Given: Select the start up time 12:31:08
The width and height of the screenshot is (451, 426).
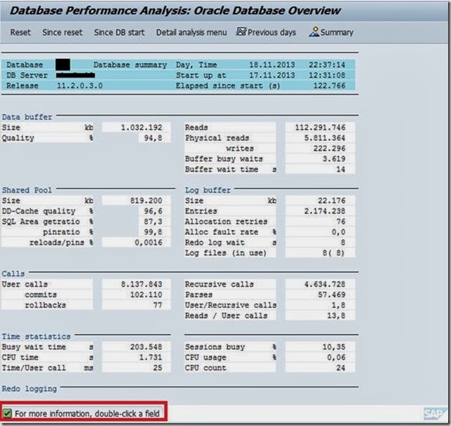Looking at the screenshot, I should point(327,75).
